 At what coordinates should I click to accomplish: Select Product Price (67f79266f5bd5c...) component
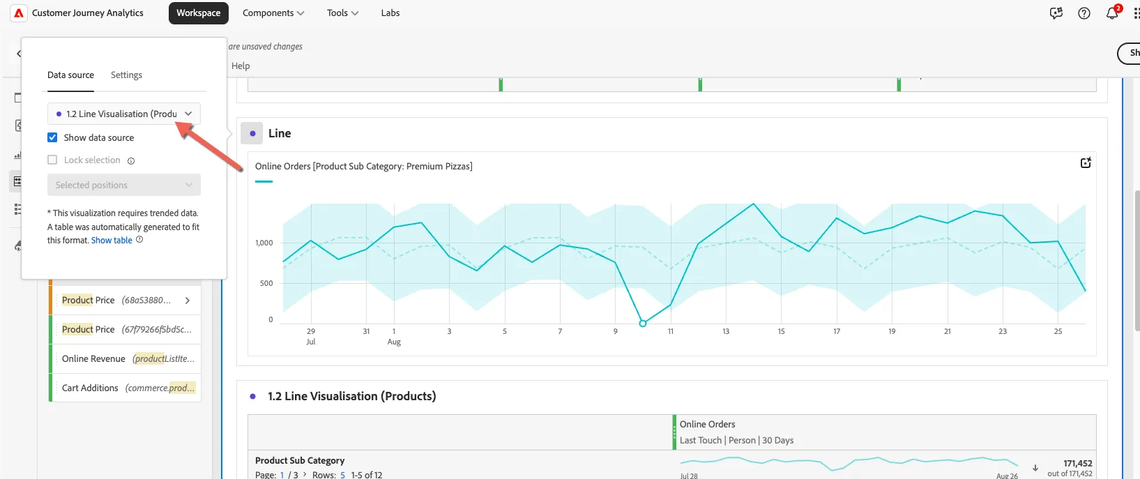pos(126,330)
